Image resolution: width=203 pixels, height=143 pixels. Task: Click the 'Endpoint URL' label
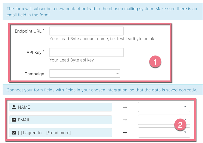(28, 31)
